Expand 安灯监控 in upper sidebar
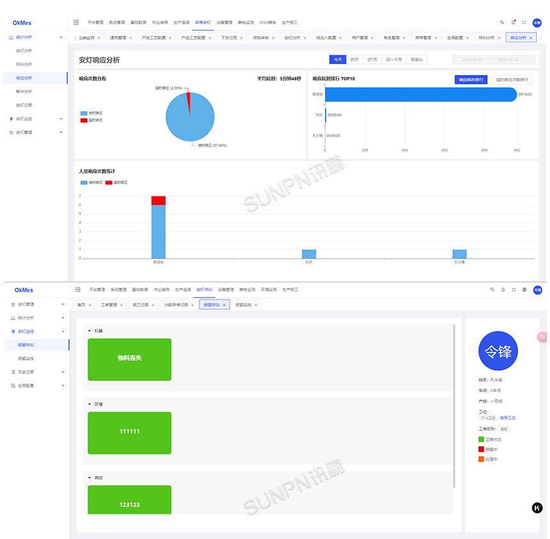Image resolution: width=550 pixels, height=539 pixels. point(38,118)
